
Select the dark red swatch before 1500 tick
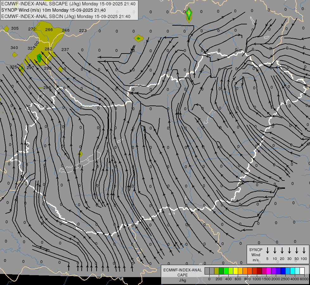point(259,271)
